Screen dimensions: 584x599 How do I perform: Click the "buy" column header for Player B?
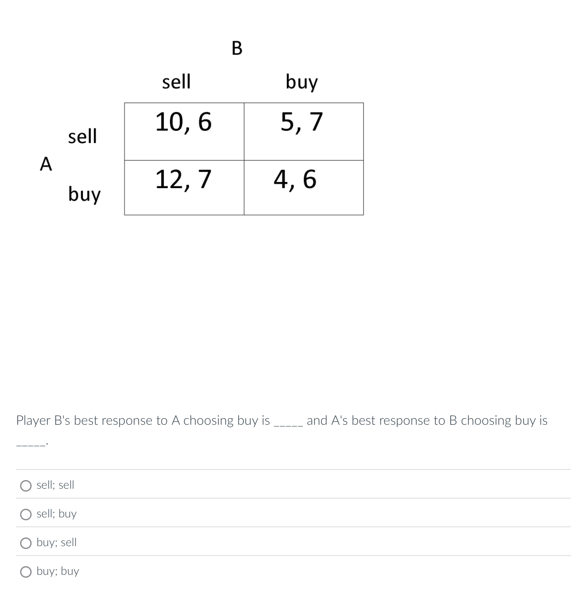coord(302,82)
